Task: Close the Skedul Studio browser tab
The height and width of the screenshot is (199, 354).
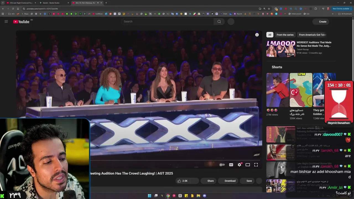Action: point(68,3)
